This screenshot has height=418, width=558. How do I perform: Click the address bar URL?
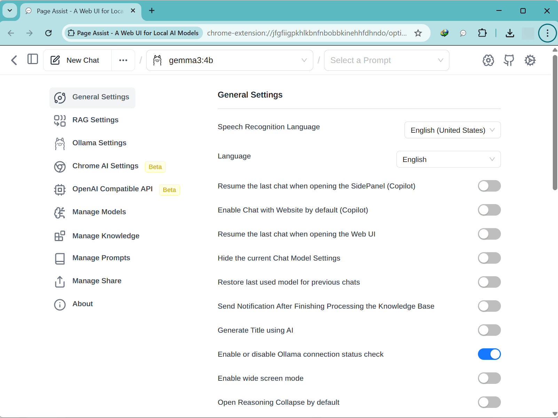pos(307,33)
